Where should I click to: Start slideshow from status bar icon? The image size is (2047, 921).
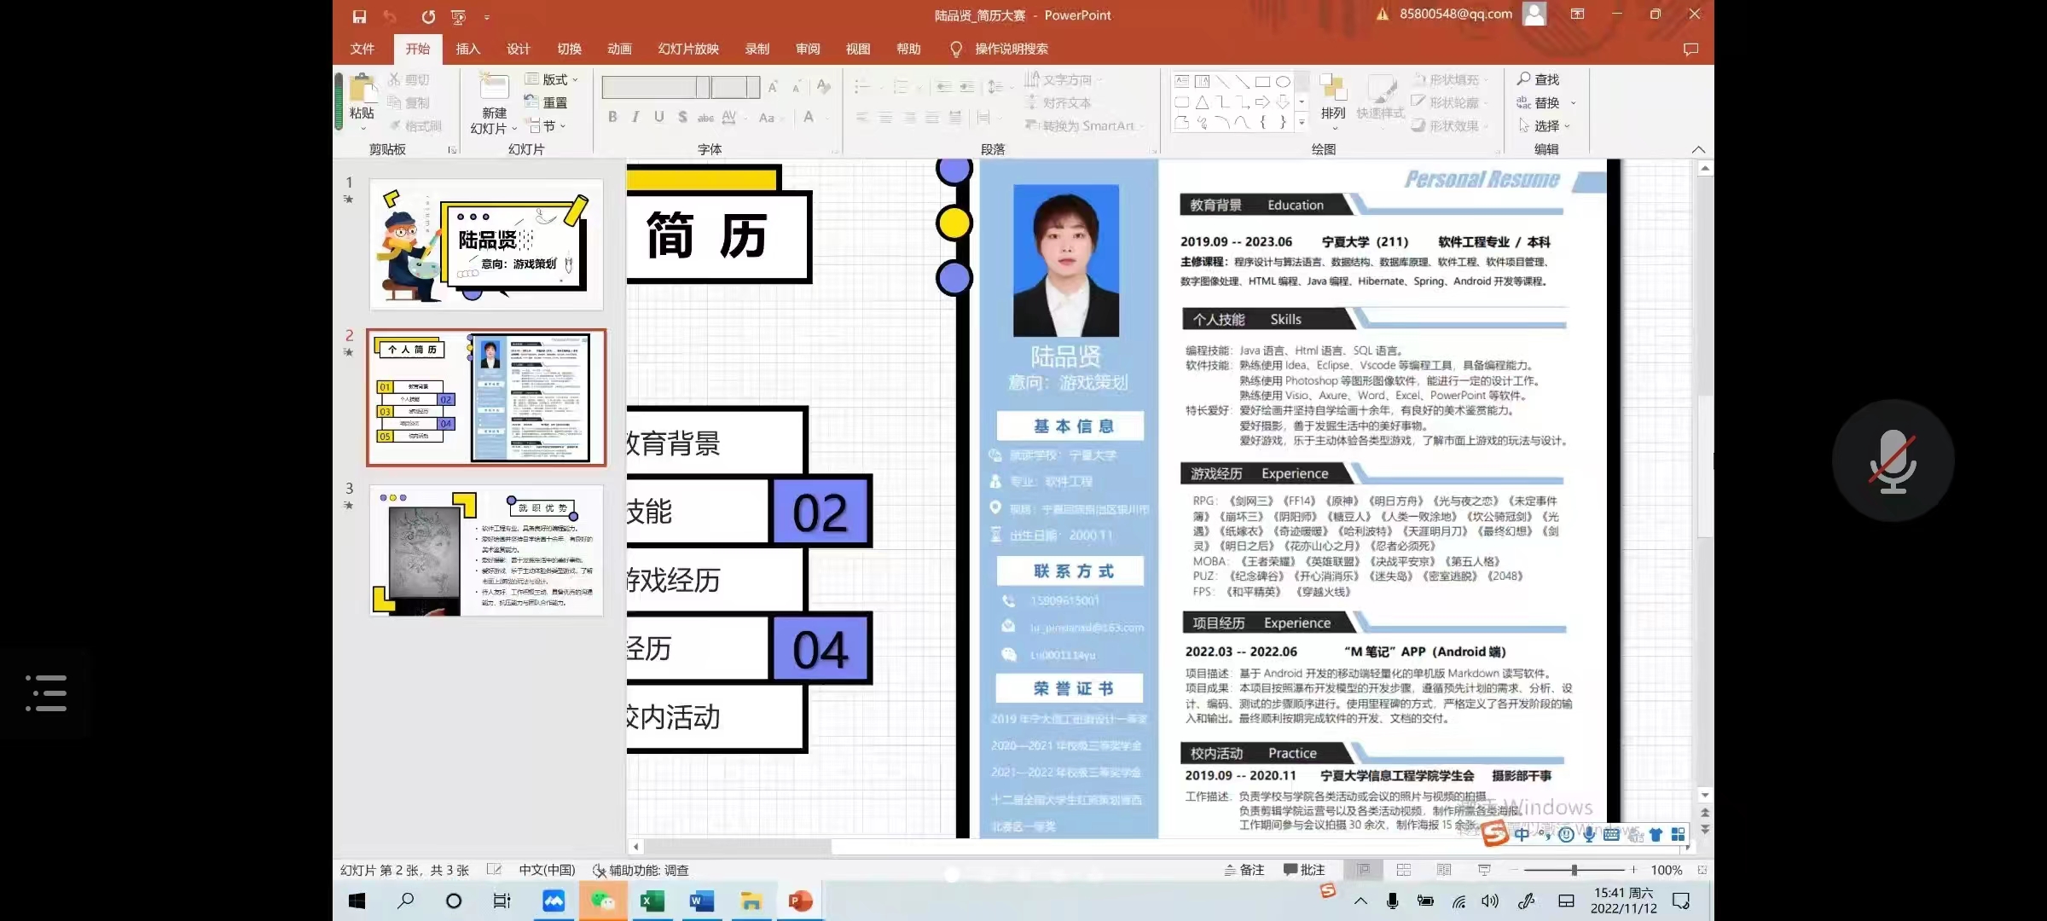1484,870
